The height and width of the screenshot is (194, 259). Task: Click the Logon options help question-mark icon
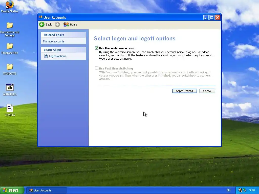pyautogui.click(x=46, y=56)
